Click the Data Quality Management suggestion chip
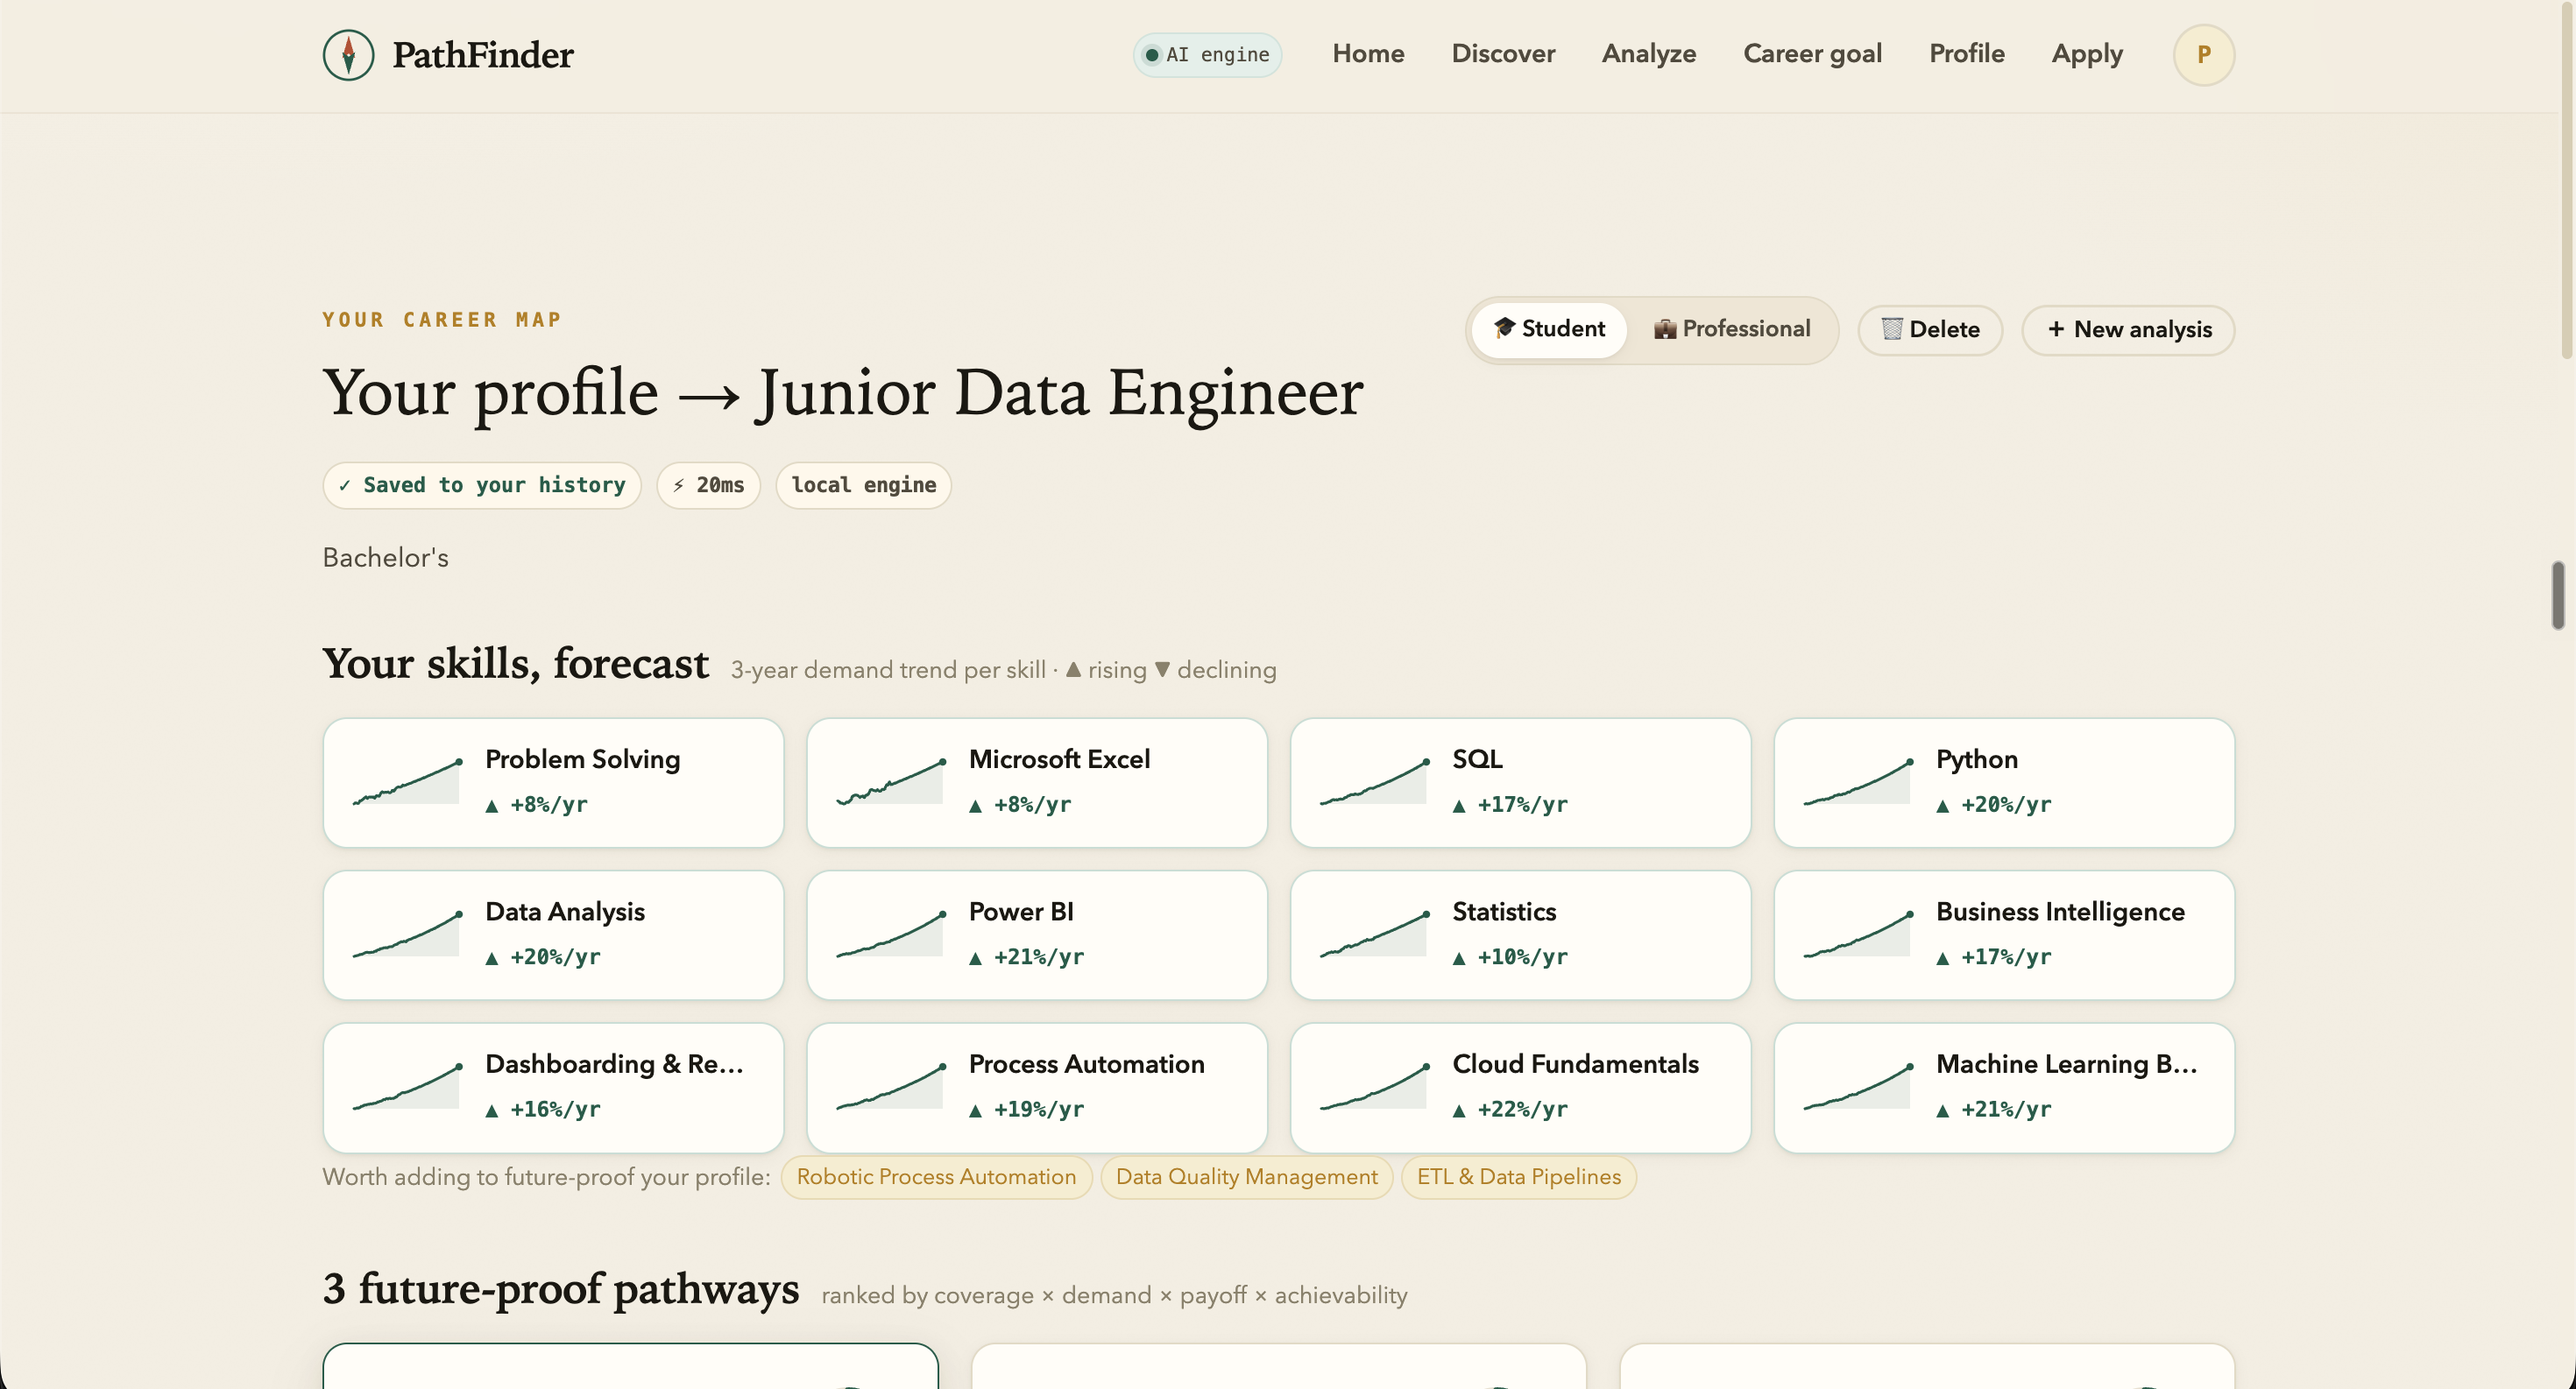Image resolution: width=2576 pixels, height=1389 pixels. pos(1246,1177)
